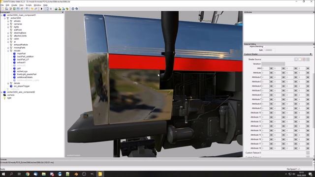Expand the movingParts tree node

pyautogui.click(x=8, y=48)
